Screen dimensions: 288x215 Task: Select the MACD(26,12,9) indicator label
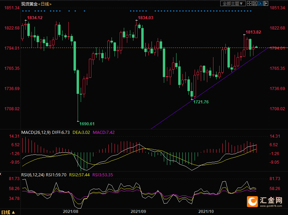36,132
